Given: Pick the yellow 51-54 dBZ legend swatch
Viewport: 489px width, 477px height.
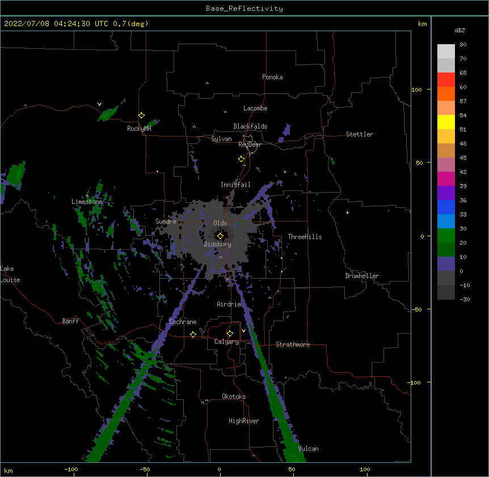Looking at the screenshot, I should tap(446, 122).
